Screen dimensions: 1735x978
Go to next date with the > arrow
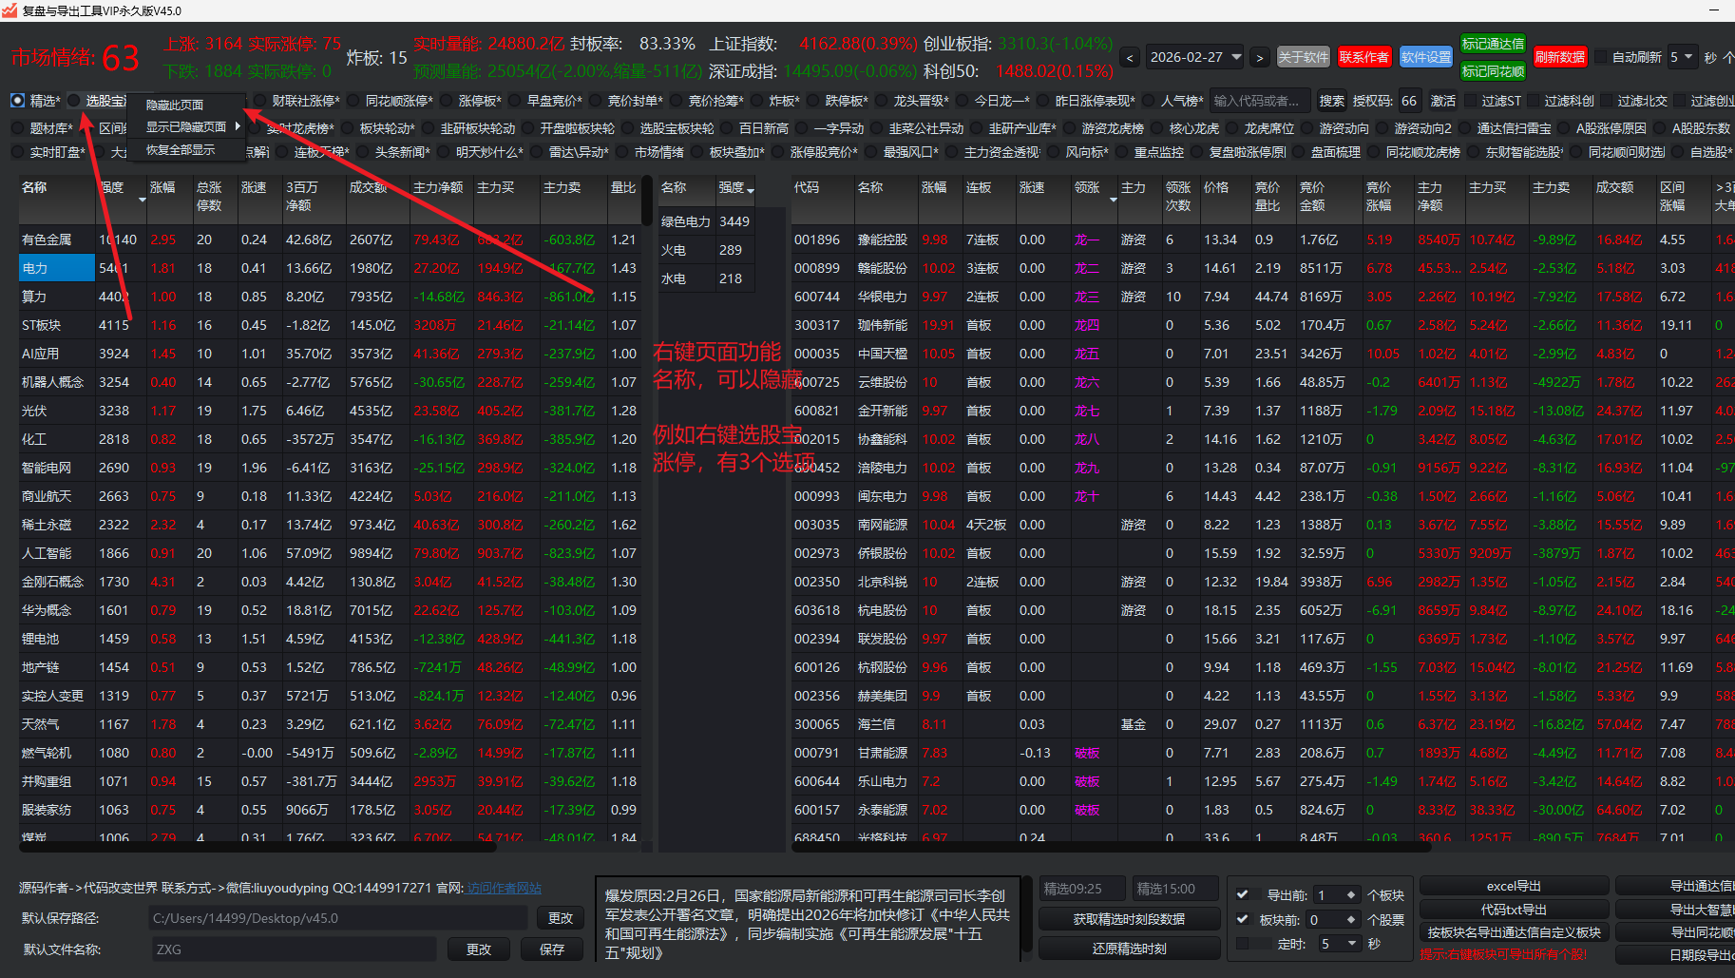(1260, 58)
